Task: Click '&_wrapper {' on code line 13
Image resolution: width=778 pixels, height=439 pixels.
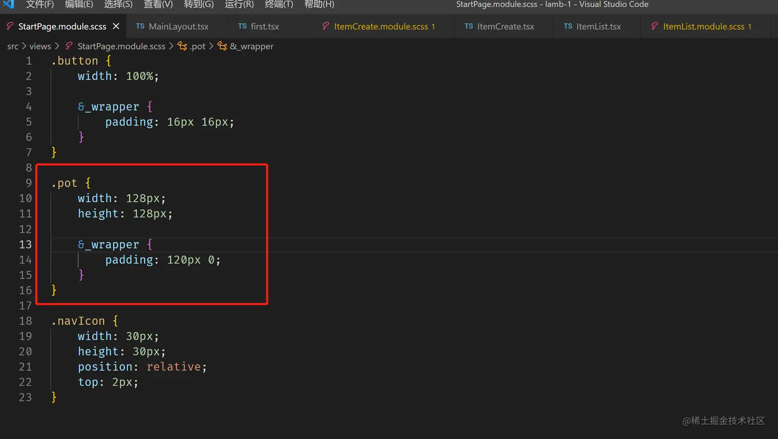Action: point(115,245)
